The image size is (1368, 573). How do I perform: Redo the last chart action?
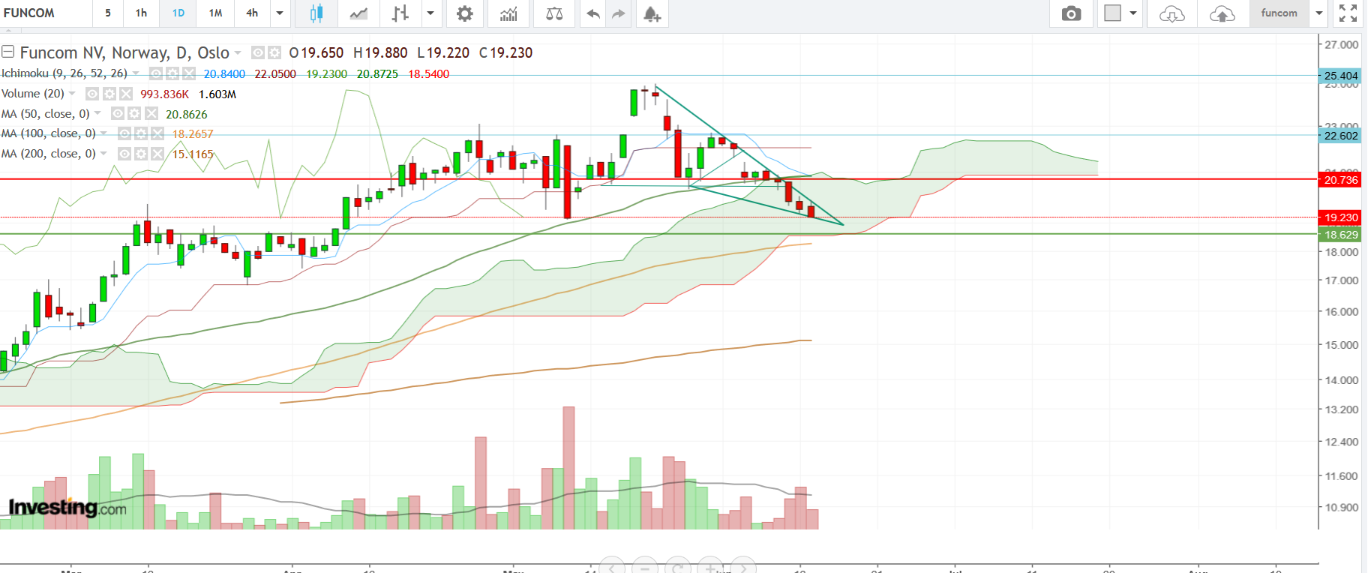click(618, 13)
